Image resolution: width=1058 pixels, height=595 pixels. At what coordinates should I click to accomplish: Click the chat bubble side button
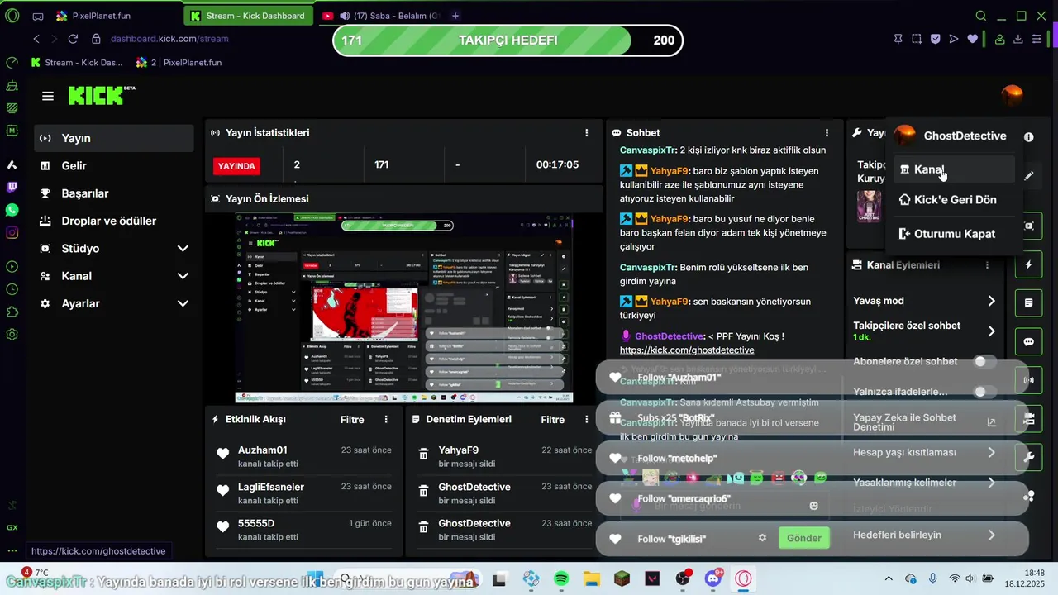point(1029,341)
